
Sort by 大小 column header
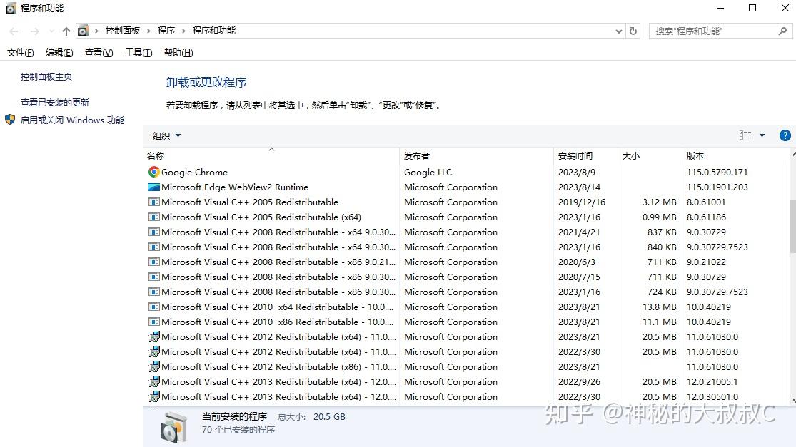tap(650, 155)
